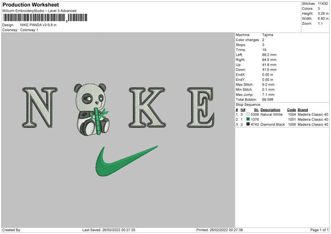Click the Production Worksheet title
331x234 pixels.
point(30,4)
